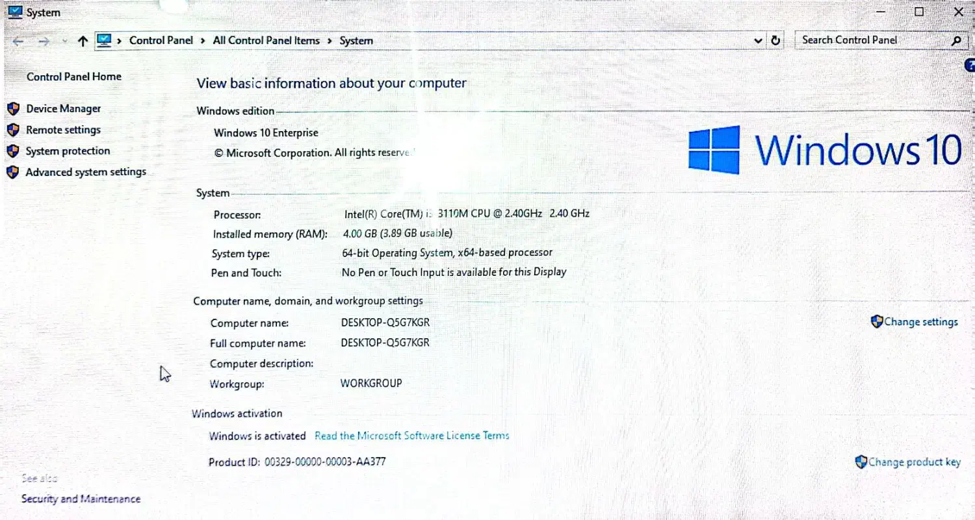Image resolution: width=975 pixels, height=520 pixels.
Task: Click the 'Installed memory (RAM):' label
Action: (x=270, y=234)
